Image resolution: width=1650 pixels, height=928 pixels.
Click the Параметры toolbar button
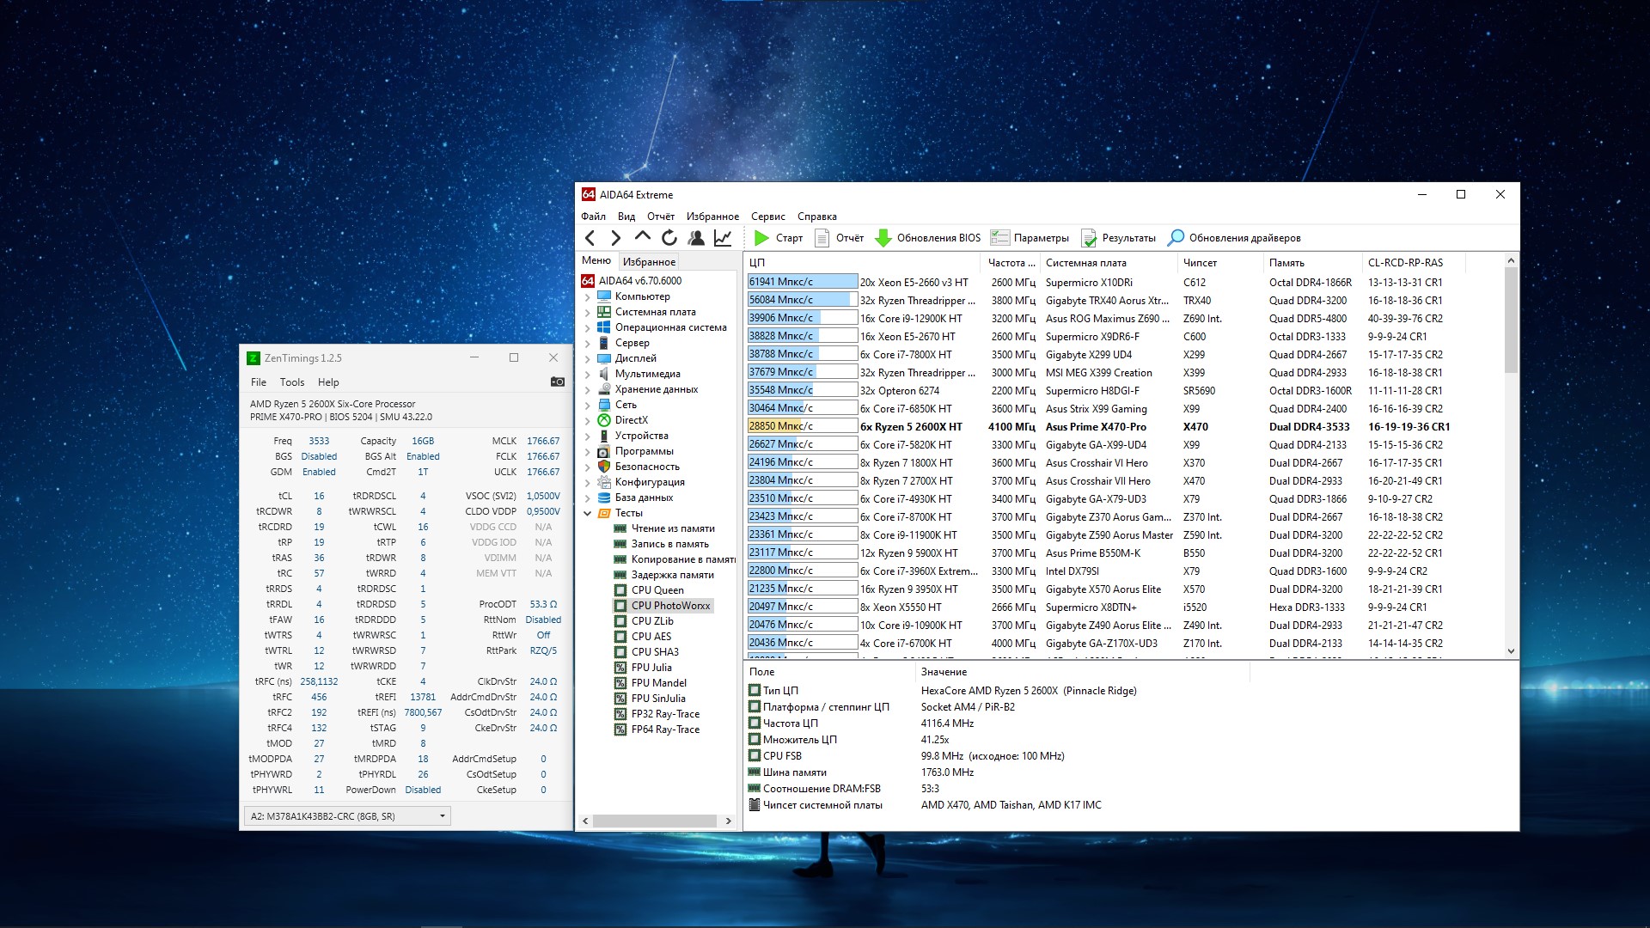pos(1030,238)
